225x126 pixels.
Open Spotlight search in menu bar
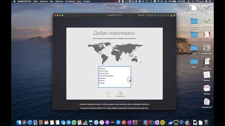[x=193, y=1]
